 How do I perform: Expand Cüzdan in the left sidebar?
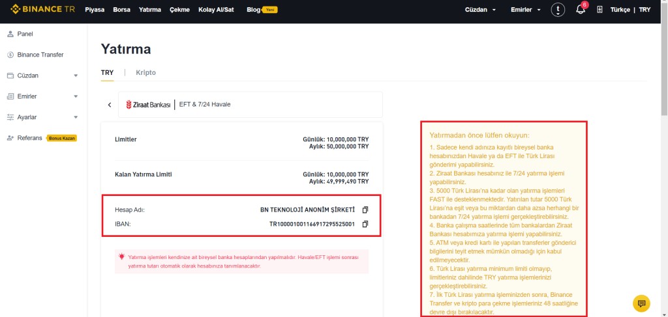[x=76, y=76]
